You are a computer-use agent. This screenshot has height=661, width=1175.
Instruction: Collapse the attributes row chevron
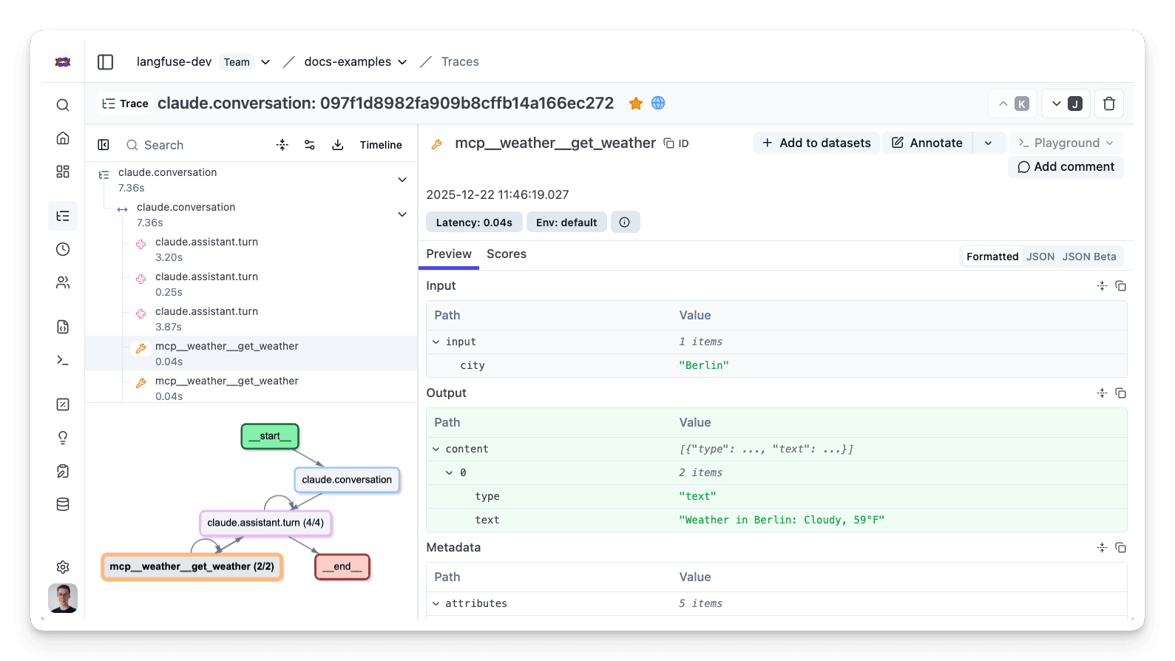pos(436,604)
